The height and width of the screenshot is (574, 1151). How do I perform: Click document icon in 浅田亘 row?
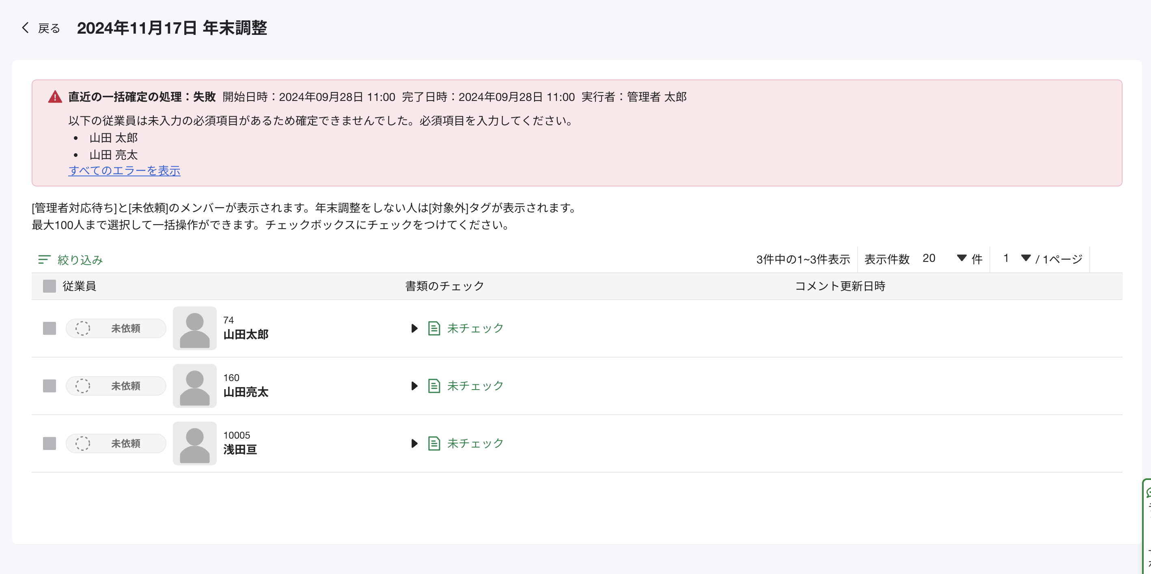pos(434,443)
